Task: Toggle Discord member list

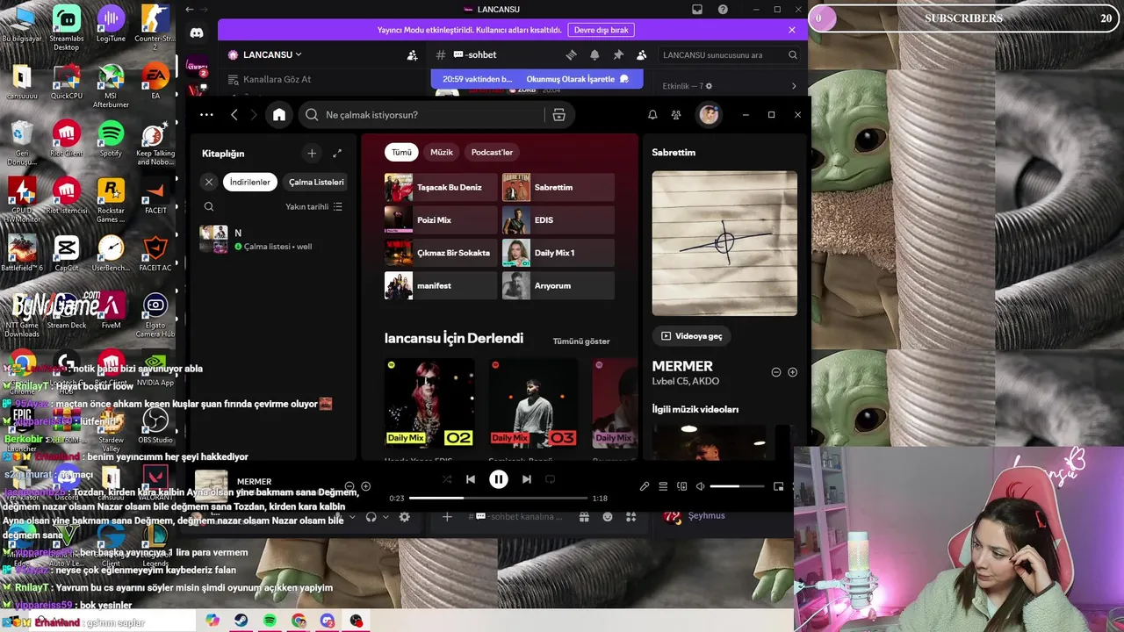Action: tap(642, 54)
